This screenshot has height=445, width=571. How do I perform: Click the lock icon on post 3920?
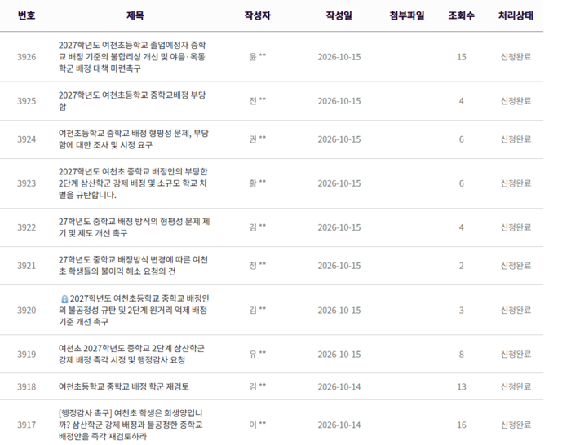click(64, 299)
